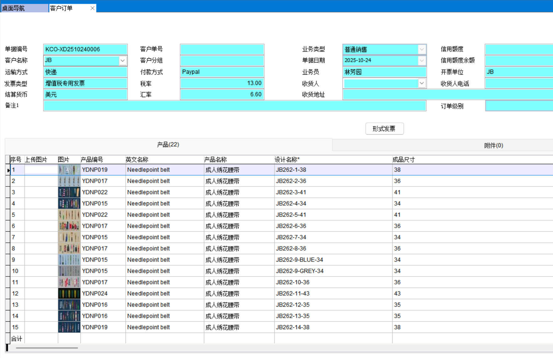Select row 15 design name JB262-14-38

293,327
